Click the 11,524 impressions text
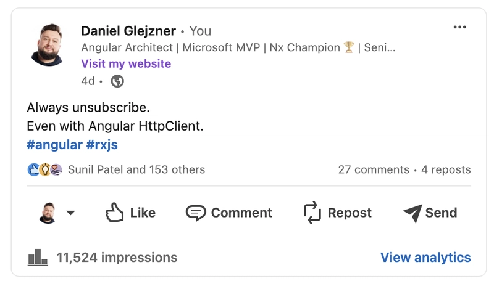This screenshot has height=289, width=494. click(117, 258)
